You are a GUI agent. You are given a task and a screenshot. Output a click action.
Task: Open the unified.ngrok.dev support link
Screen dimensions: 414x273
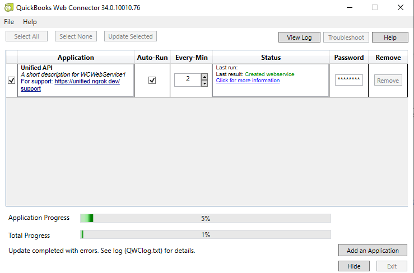pyautogui.click(x=87, y=82)
